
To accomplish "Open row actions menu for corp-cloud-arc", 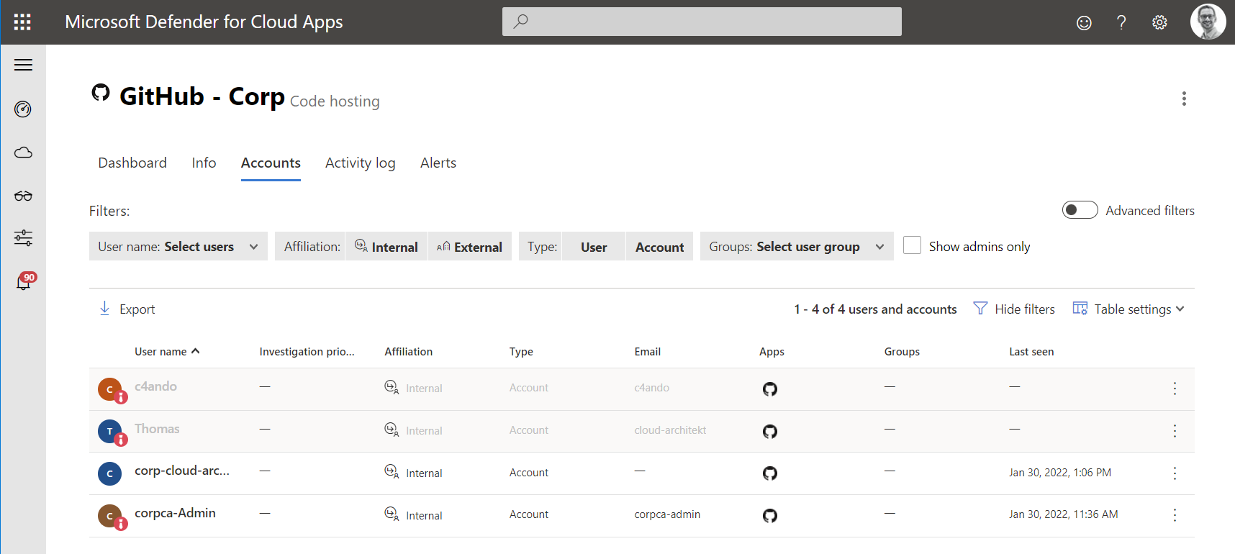I will 1175,473.
